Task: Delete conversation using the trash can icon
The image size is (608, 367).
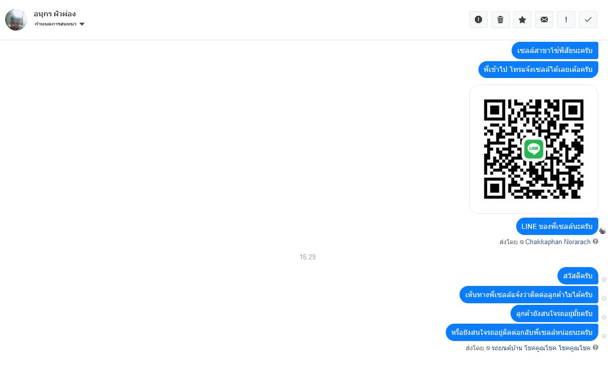Action: coord(500,19)
